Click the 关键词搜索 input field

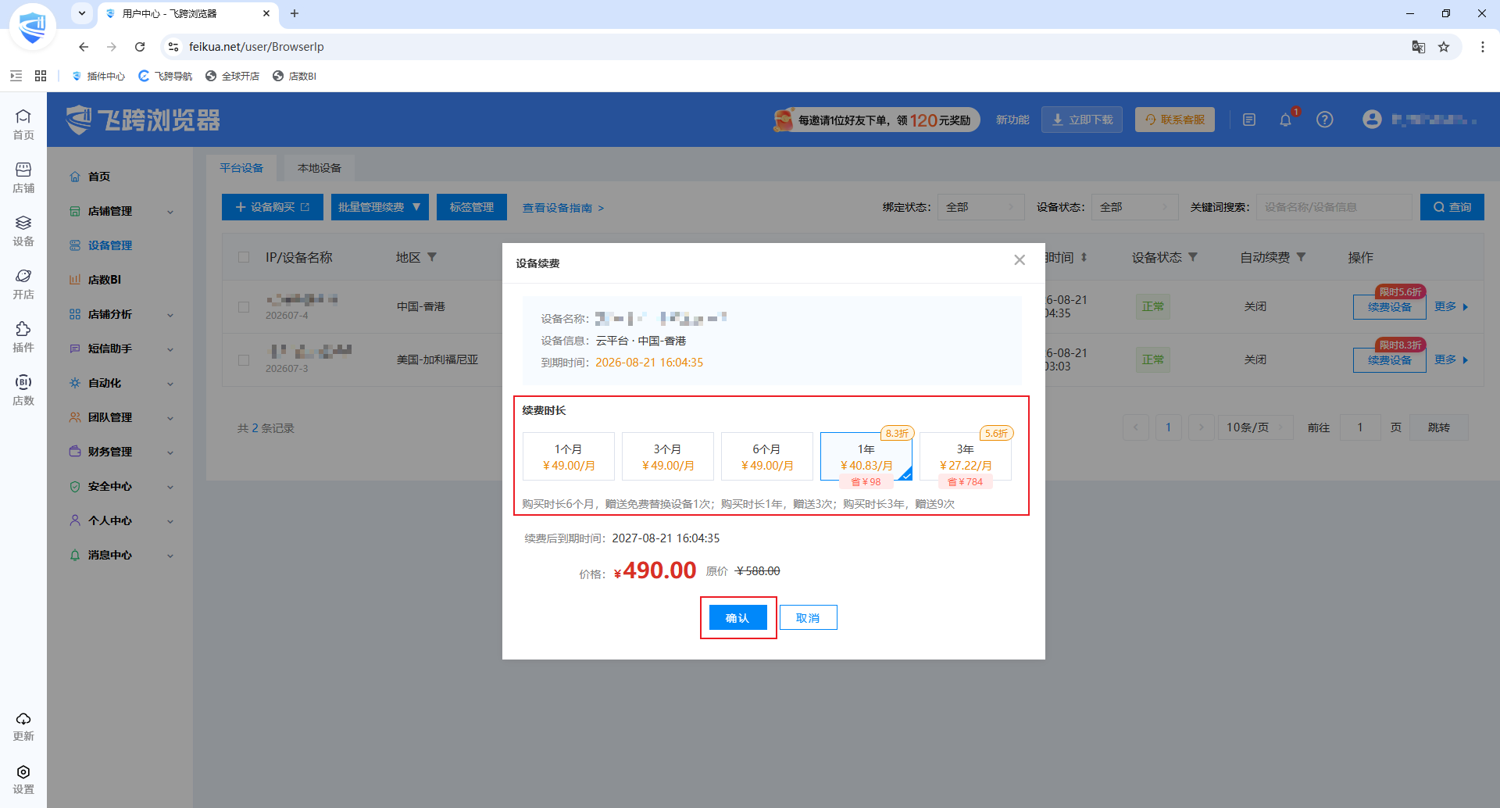[1334, 207]
